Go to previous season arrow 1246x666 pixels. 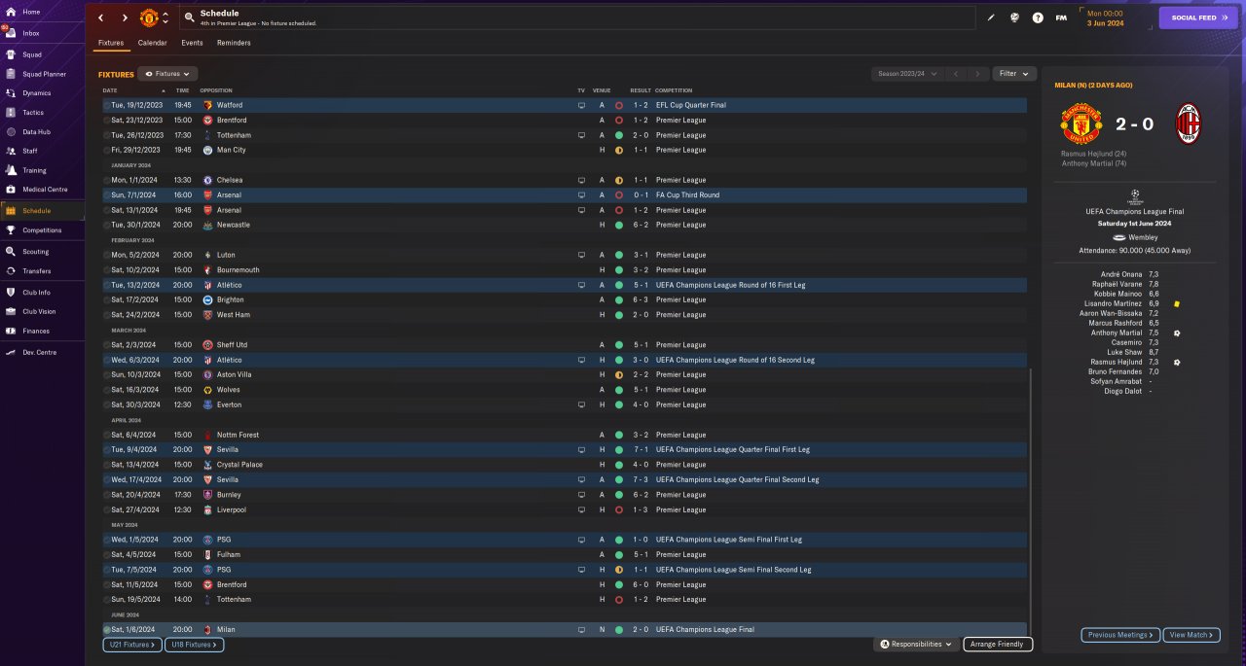(956, 73)
